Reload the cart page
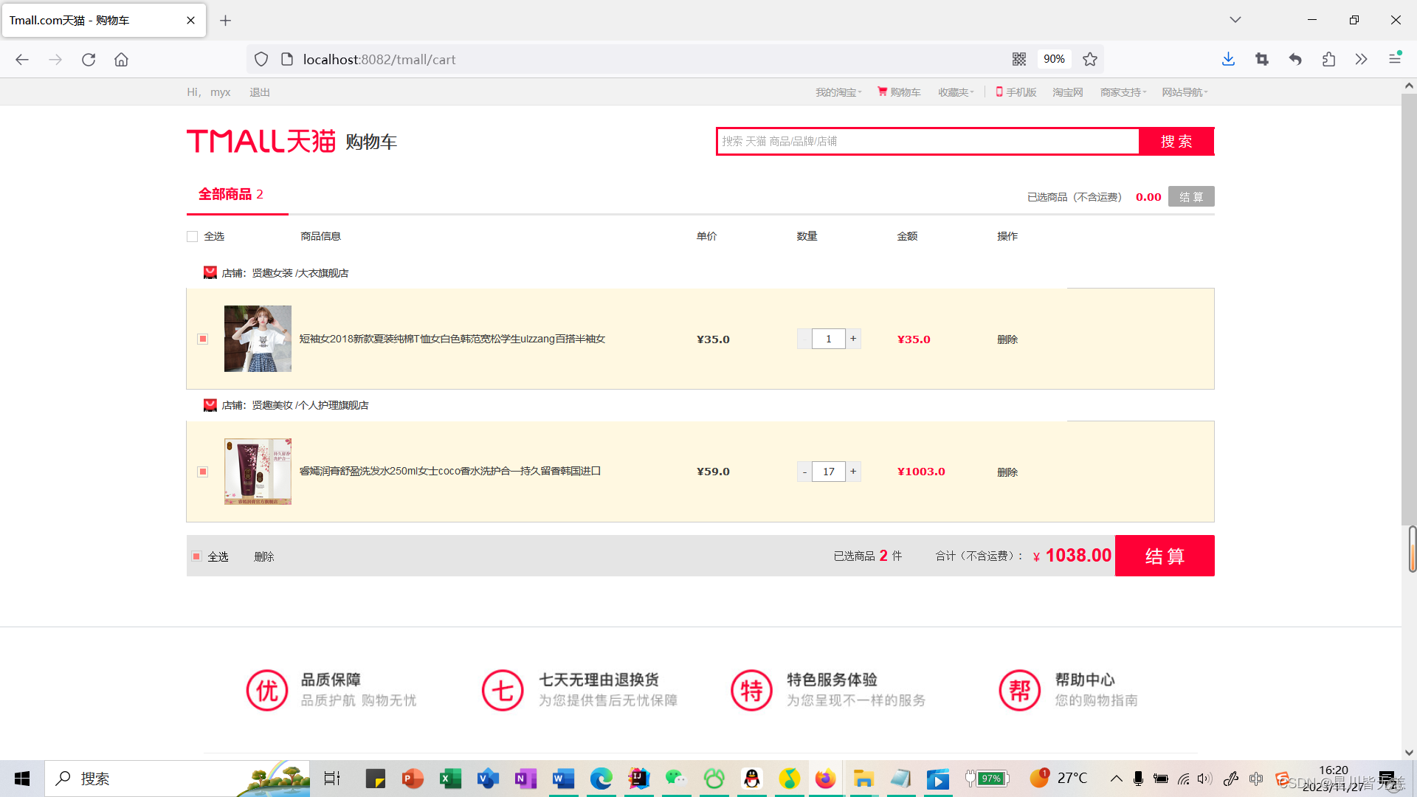The height and width of the screenshot is (797, 1417). click(89, 59)
